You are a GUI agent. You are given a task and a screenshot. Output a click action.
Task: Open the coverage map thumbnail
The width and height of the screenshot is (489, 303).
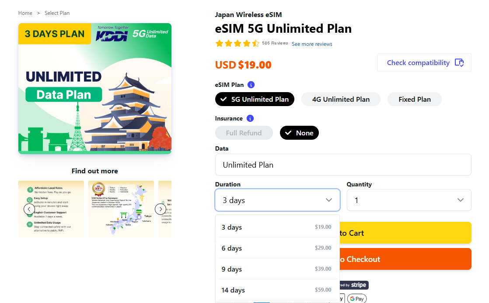pyautogui.click(x=121, y=209)
